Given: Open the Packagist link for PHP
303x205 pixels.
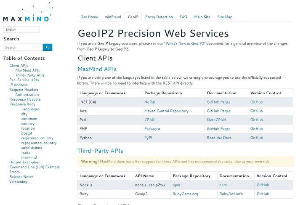Looking at the screenshot, I should [x=152, y=129].
